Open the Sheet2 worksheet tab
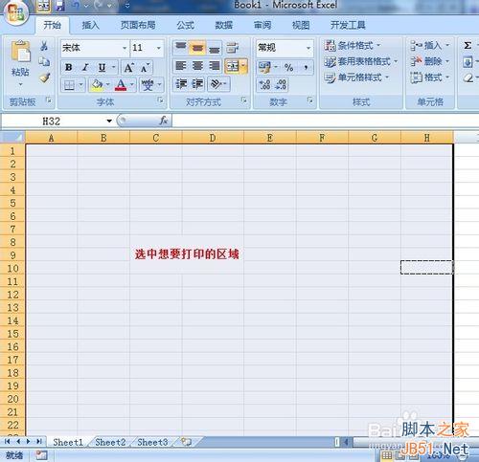 pos(110,442)
